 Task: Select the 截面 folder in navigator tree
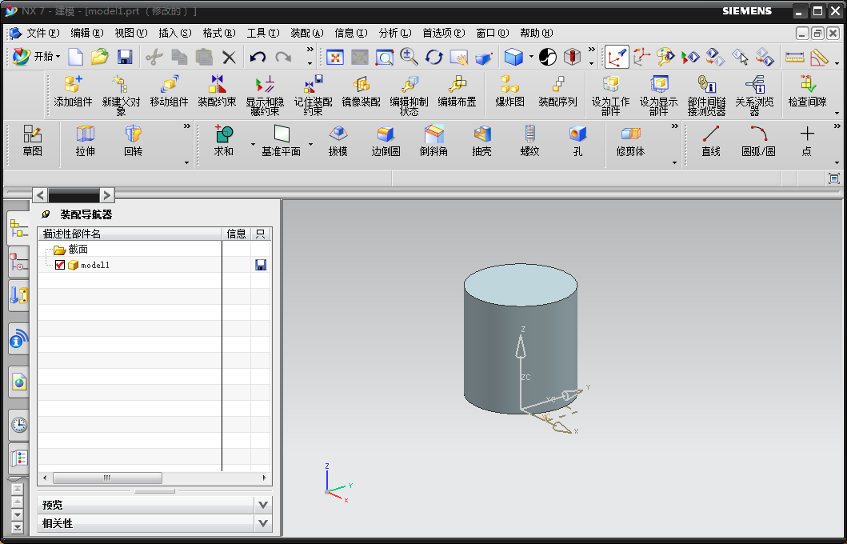point(78,250)
